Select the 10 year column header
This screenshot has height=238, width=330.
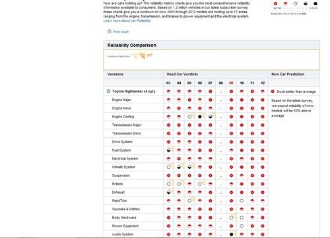tap(242, 83)
